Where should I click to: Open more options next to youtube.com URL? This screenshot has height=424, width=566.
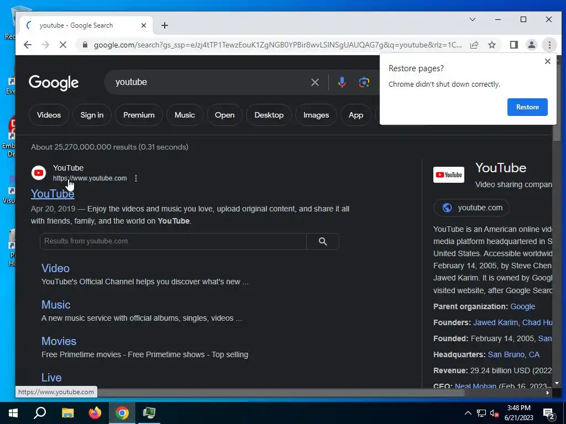tap(136, 178)
